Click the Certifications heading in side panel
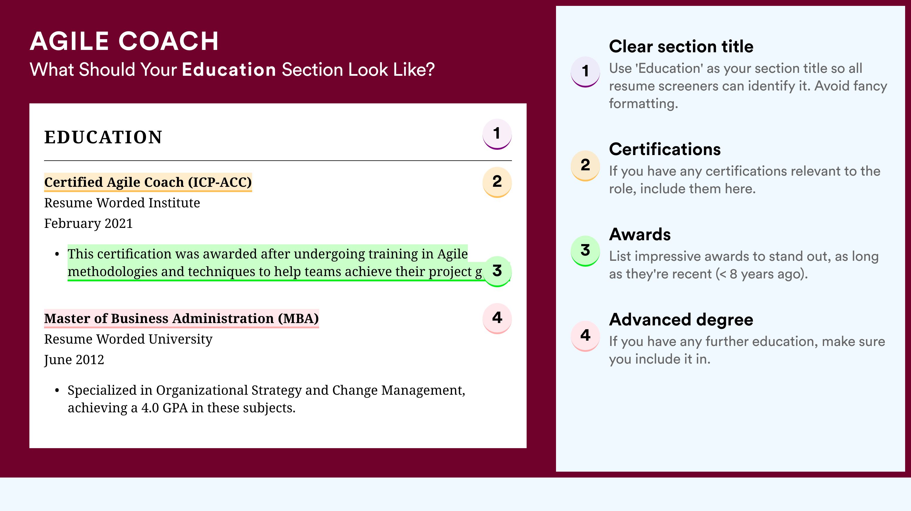This screenshot has height=511, width=911. click(x=664, y=149)
